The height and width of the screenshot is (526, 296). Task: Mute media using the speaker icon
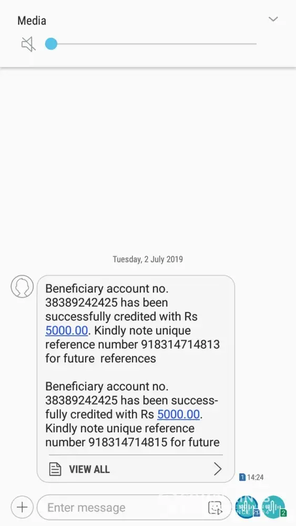click(x=28, y=44)
